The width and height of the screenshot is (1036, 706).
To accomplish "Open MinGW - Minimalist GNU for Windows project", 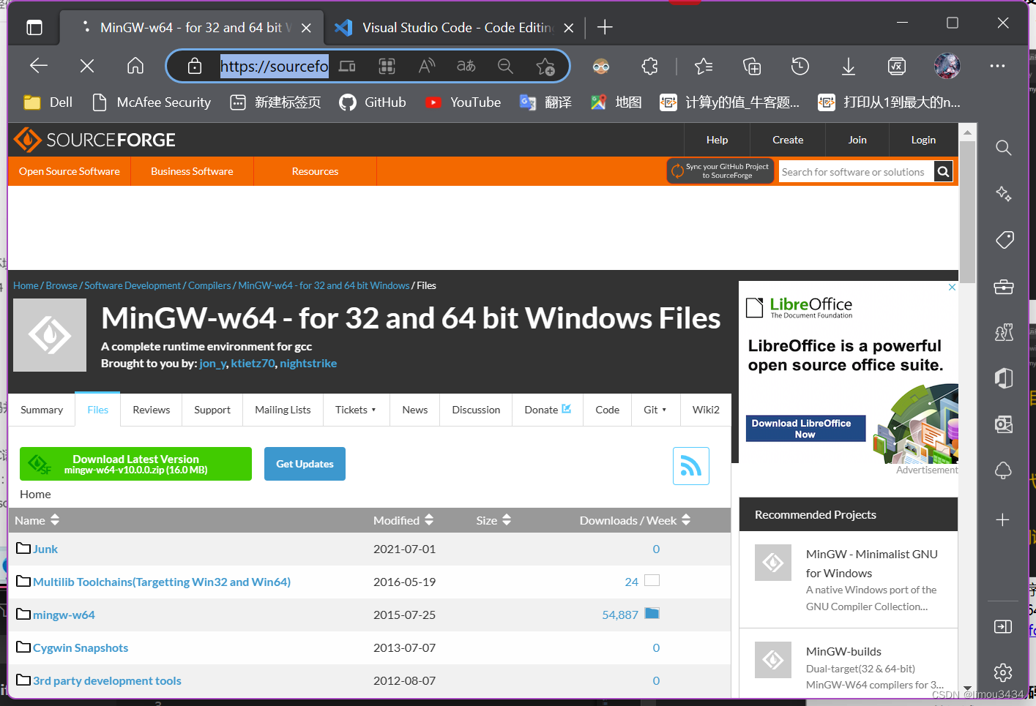I will 871,563.
